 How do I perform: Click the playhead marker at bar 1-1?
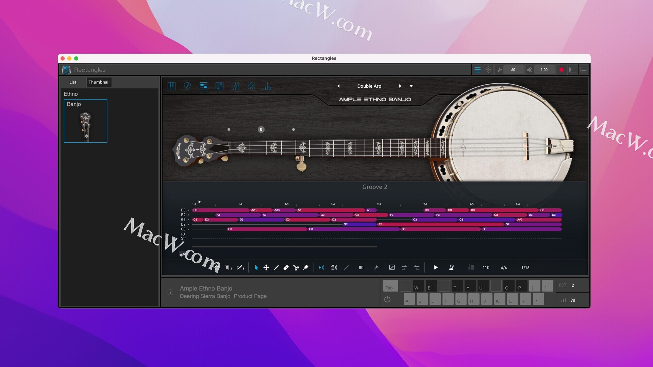(x=199, y=202)
